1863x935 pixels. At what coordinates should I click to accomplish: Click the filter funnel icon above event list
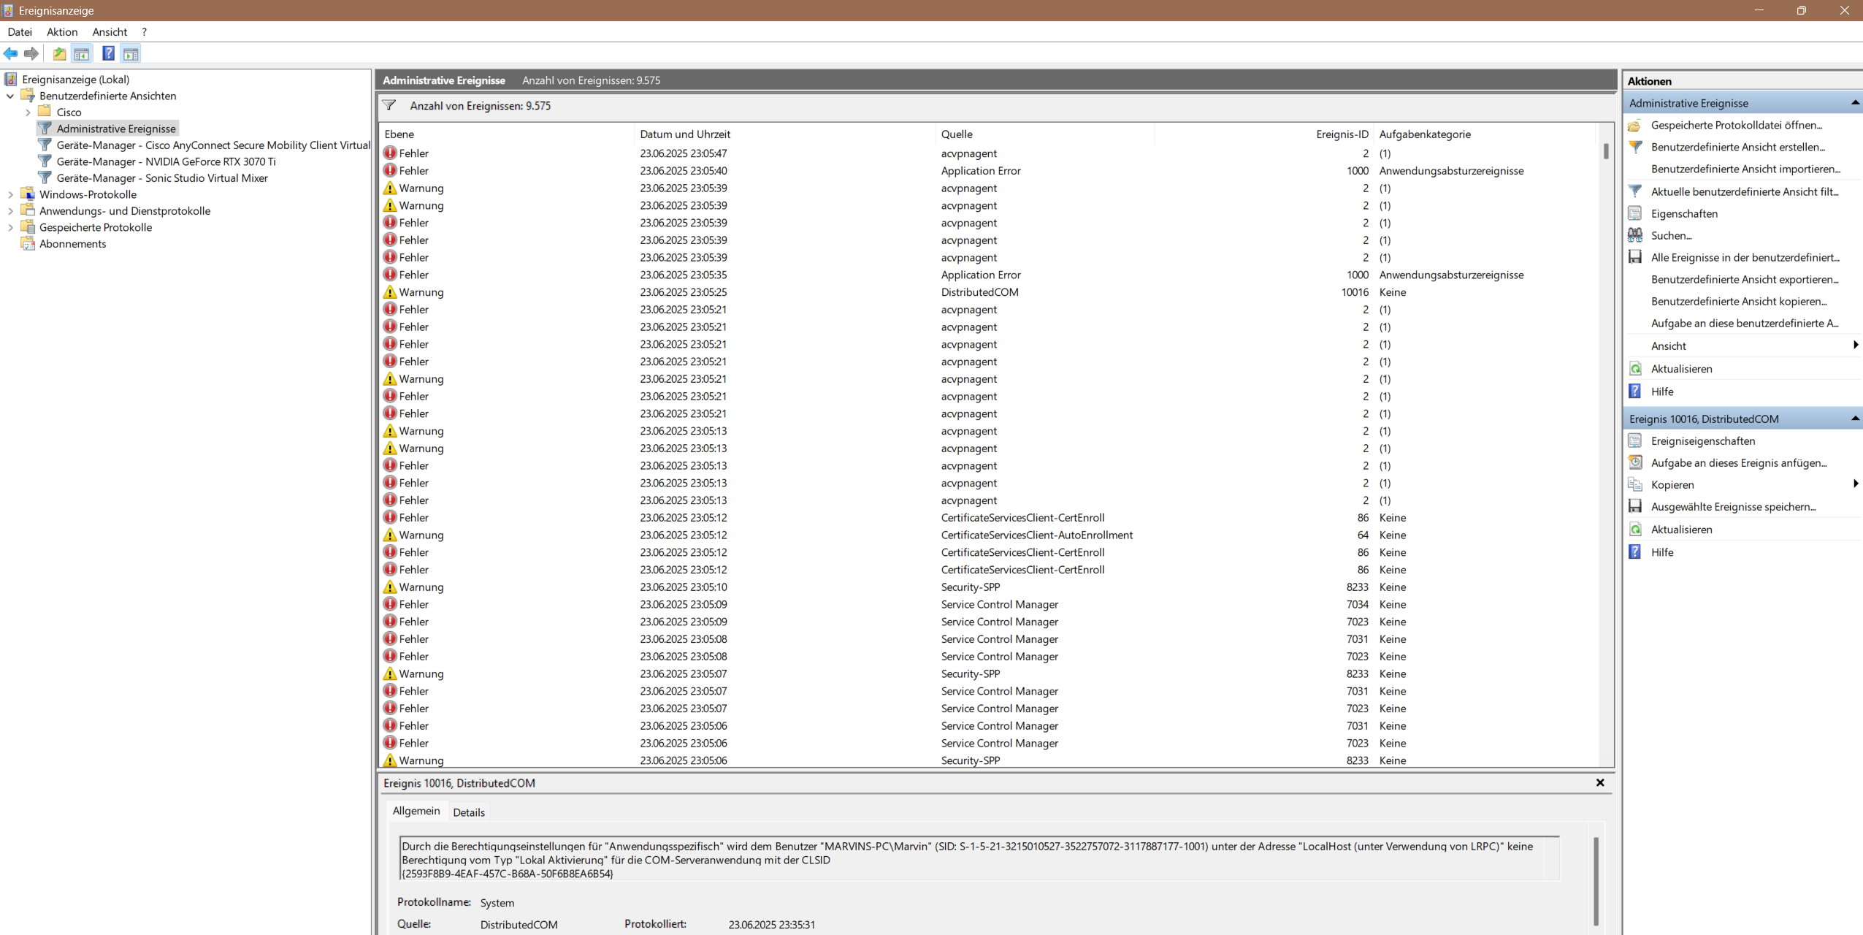(x=389, y=106)
